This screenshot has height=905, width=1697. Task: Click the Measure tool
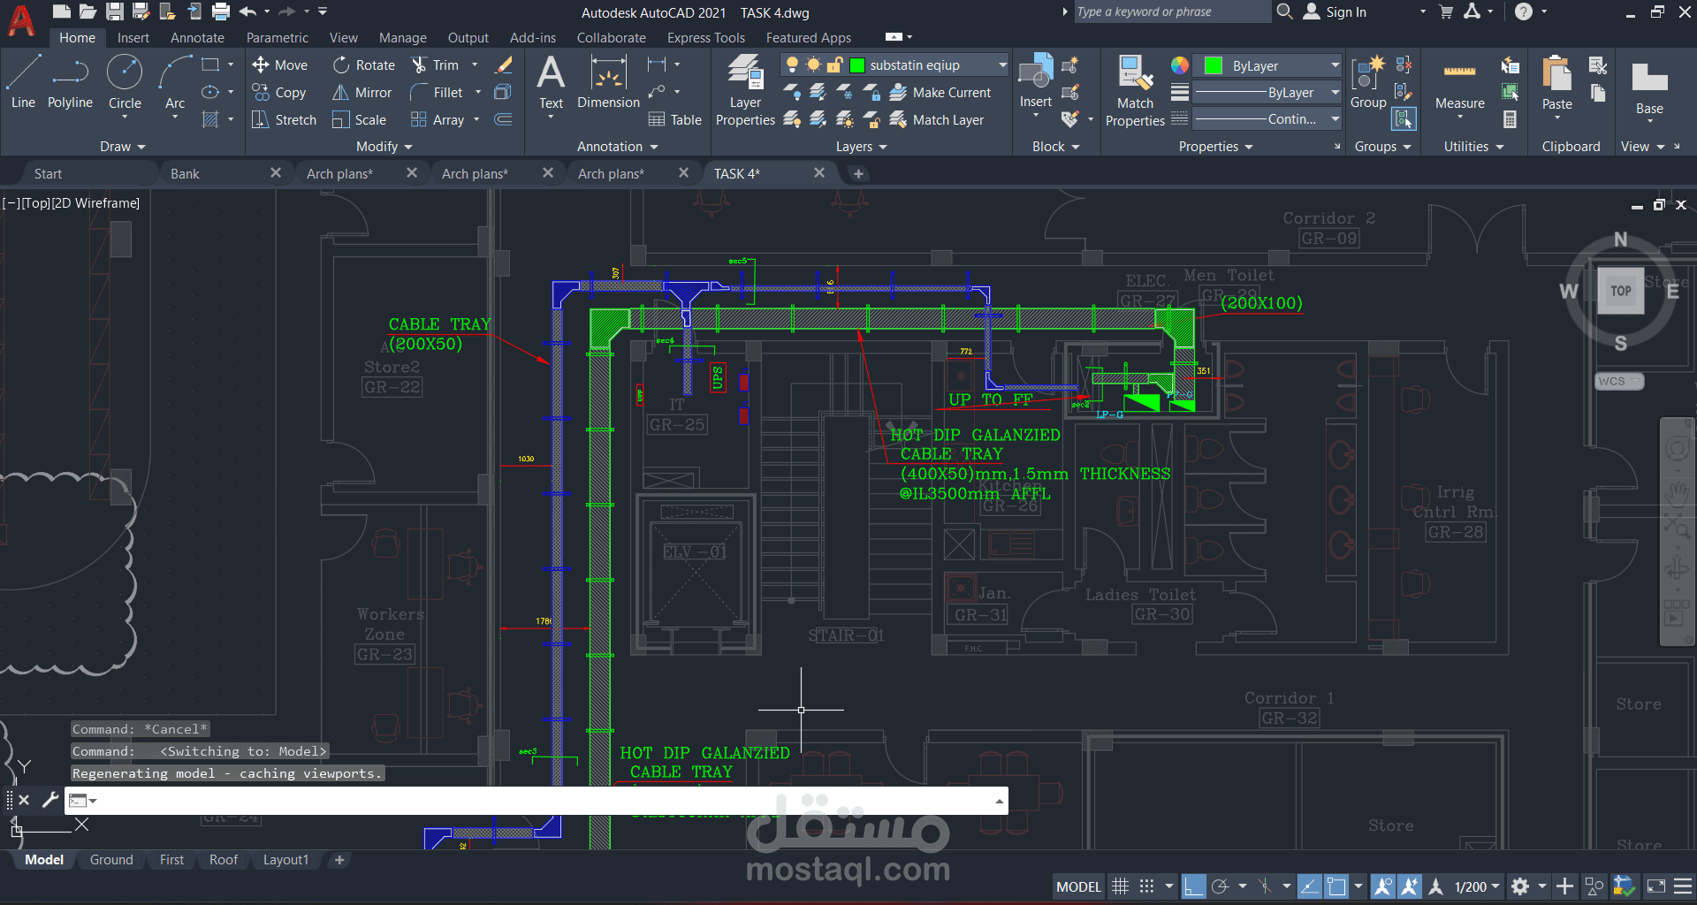(1459, 87)
